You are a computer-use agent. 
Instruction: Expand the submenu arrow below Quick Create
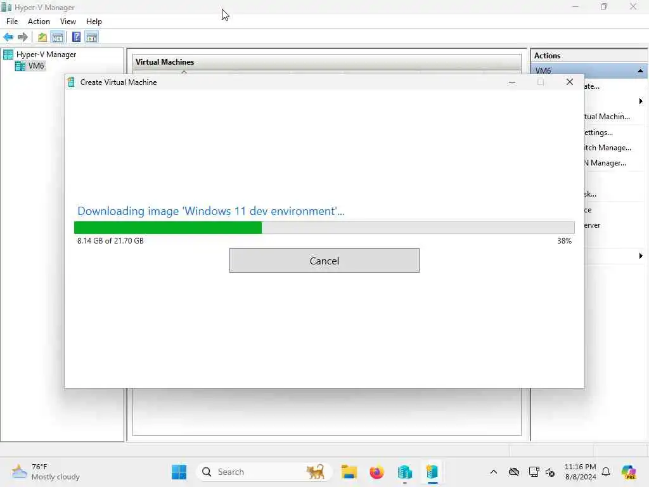click(x=641, y=101)
